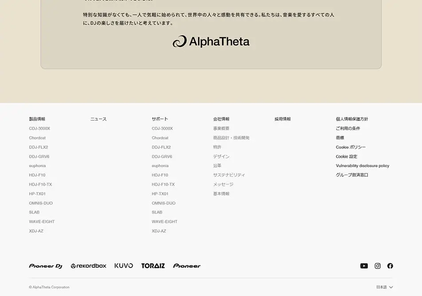The width and height of the screenshot is (422, 296).
Task: Open CDJ-3000X under サポート
Action: pos(162,129)
